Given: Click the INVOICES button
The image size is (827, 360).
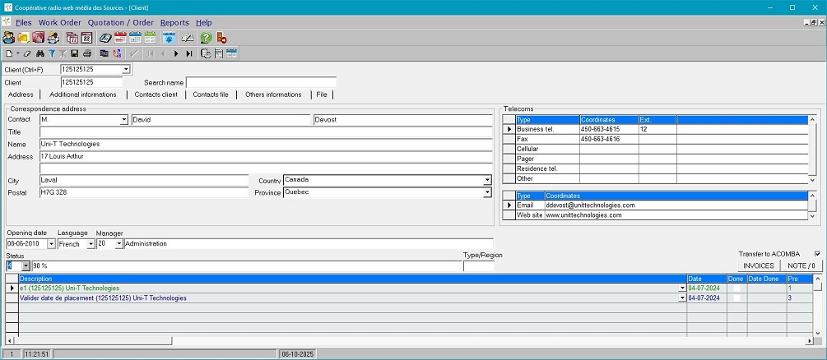Looking at the screenshot, I should 758,265.
